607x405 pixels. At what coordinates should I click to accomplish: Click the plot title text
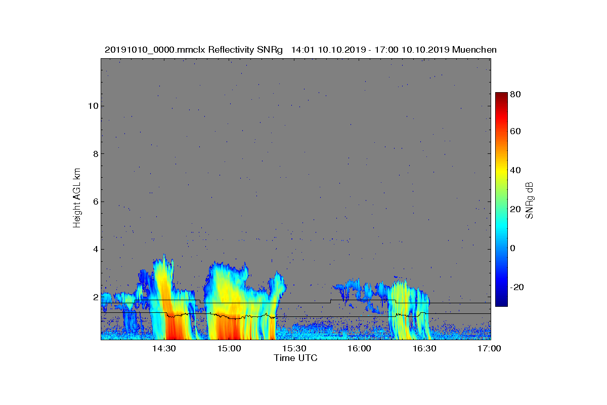pyautogui.click(x=300, y=50)
